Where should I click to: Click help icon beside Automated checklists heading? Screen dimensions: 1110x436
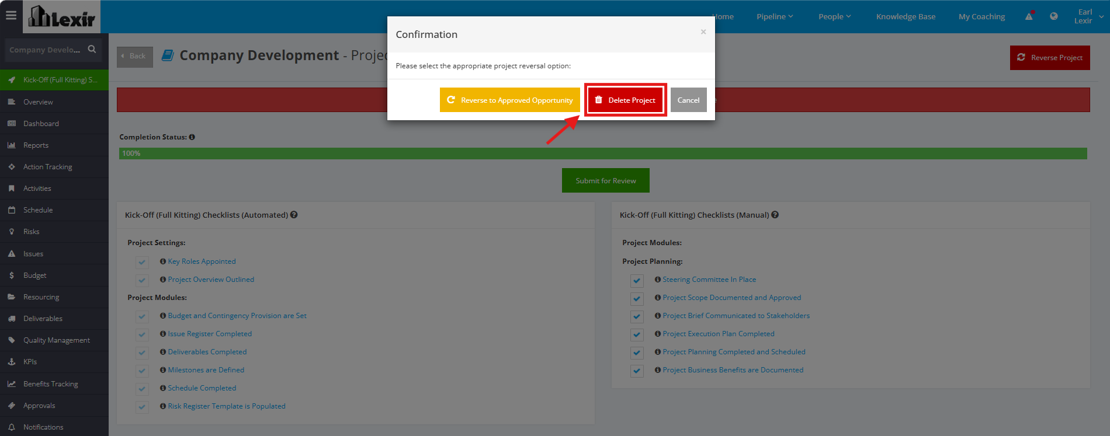[294, 215]
